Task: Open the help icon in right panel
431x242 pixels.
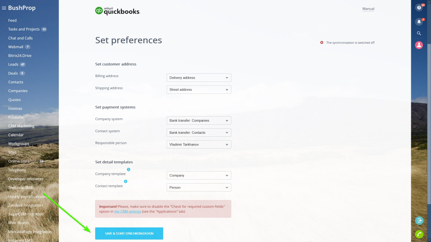Action: [419, 7]
